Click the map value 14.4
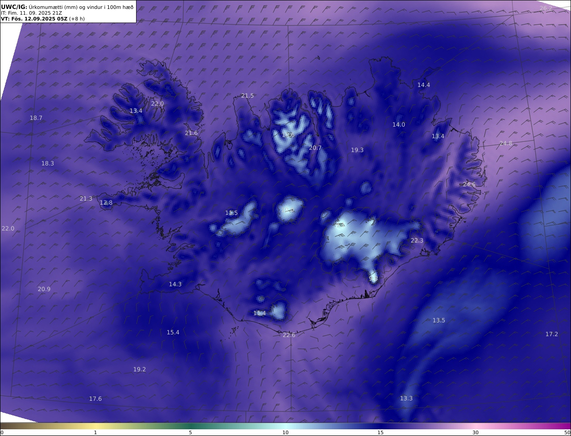The height and width of the screenshot is (436, 571). point(424,85)
